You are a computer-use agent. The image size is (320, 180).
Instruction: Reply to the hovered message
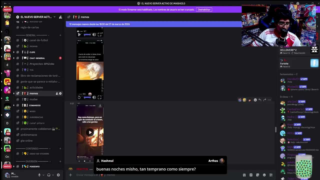click(260, 100)
